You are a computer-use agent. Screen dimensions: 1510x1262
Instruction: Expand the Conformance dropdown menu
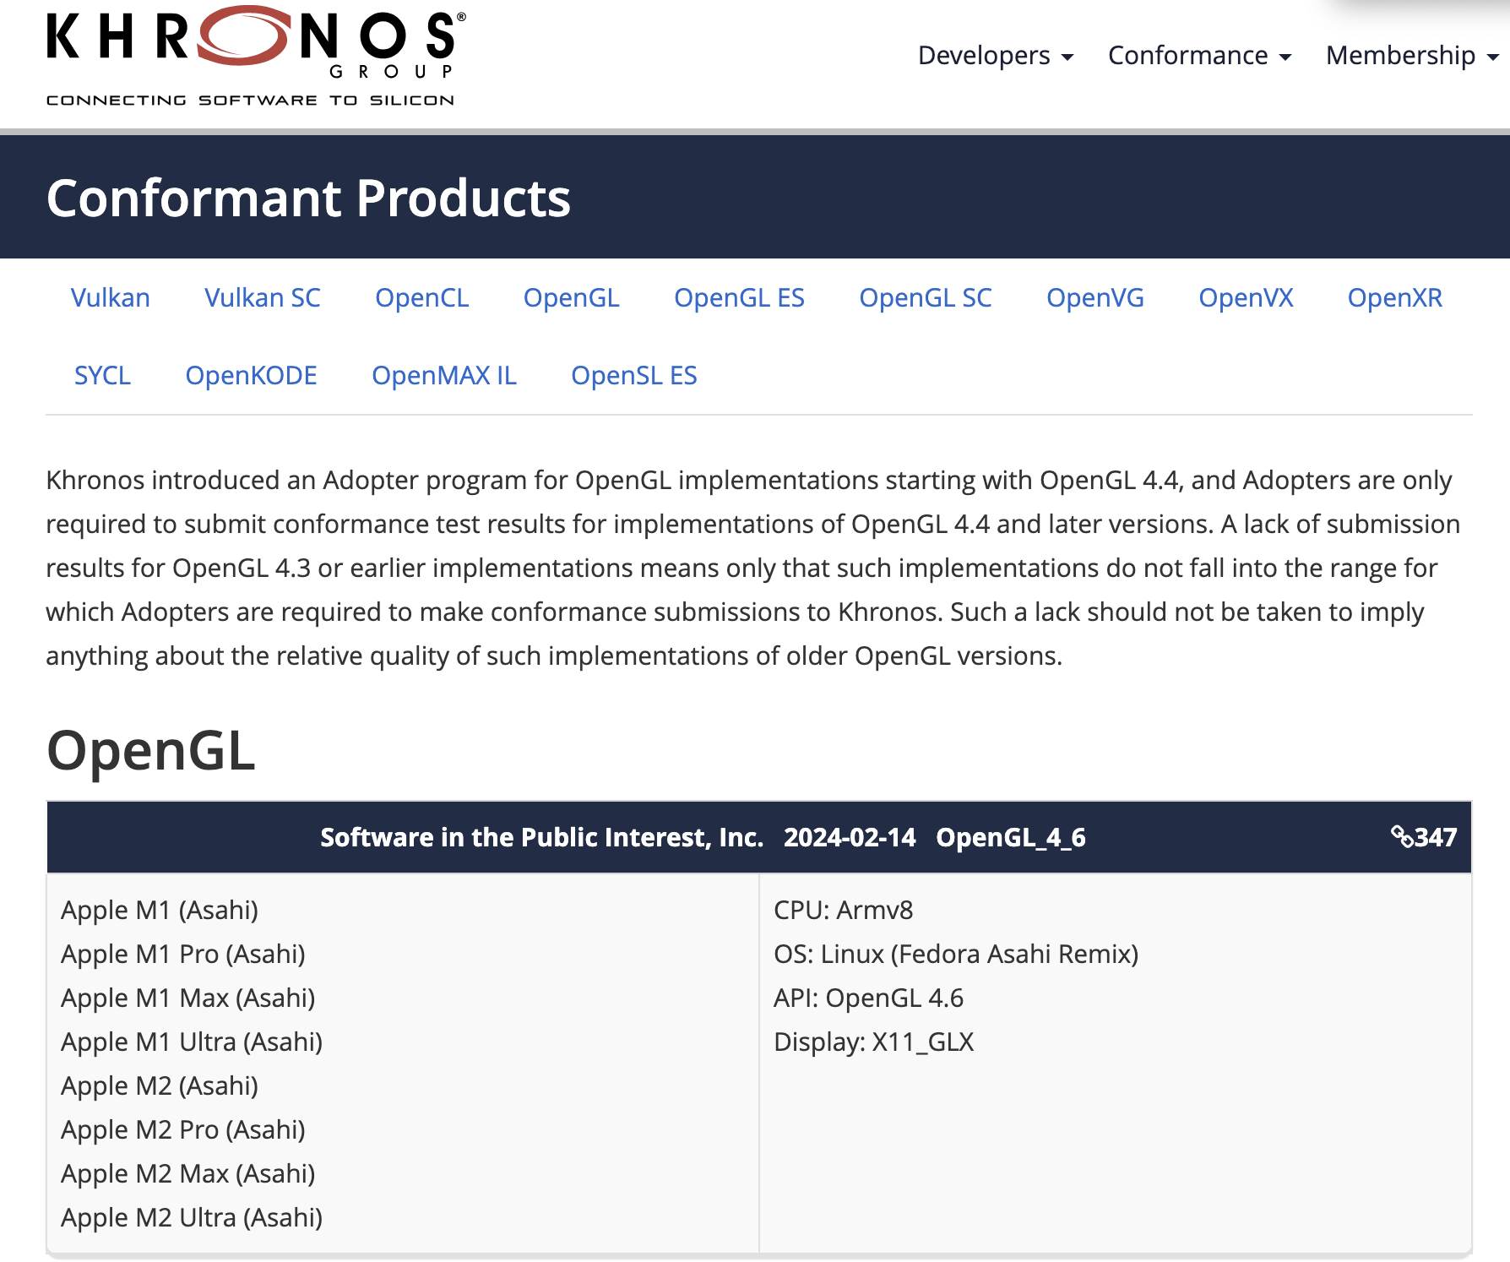pyautogui.click(x=1199, y=56)
